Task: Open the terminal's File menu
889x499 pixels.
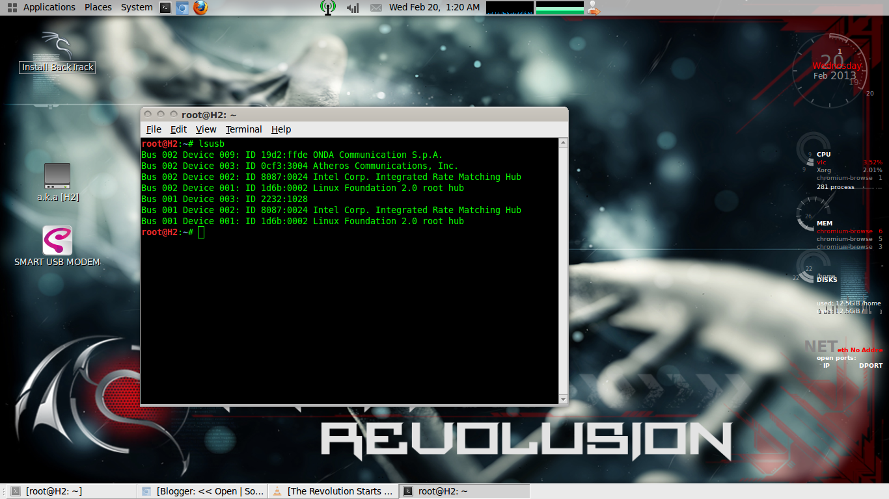Action: (154, 129)
